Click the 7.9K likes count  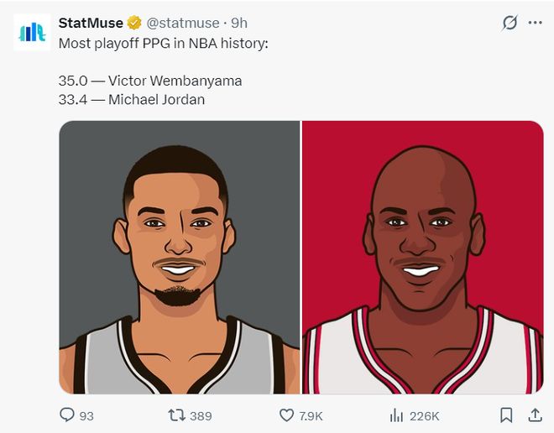[x=311, y=416]
